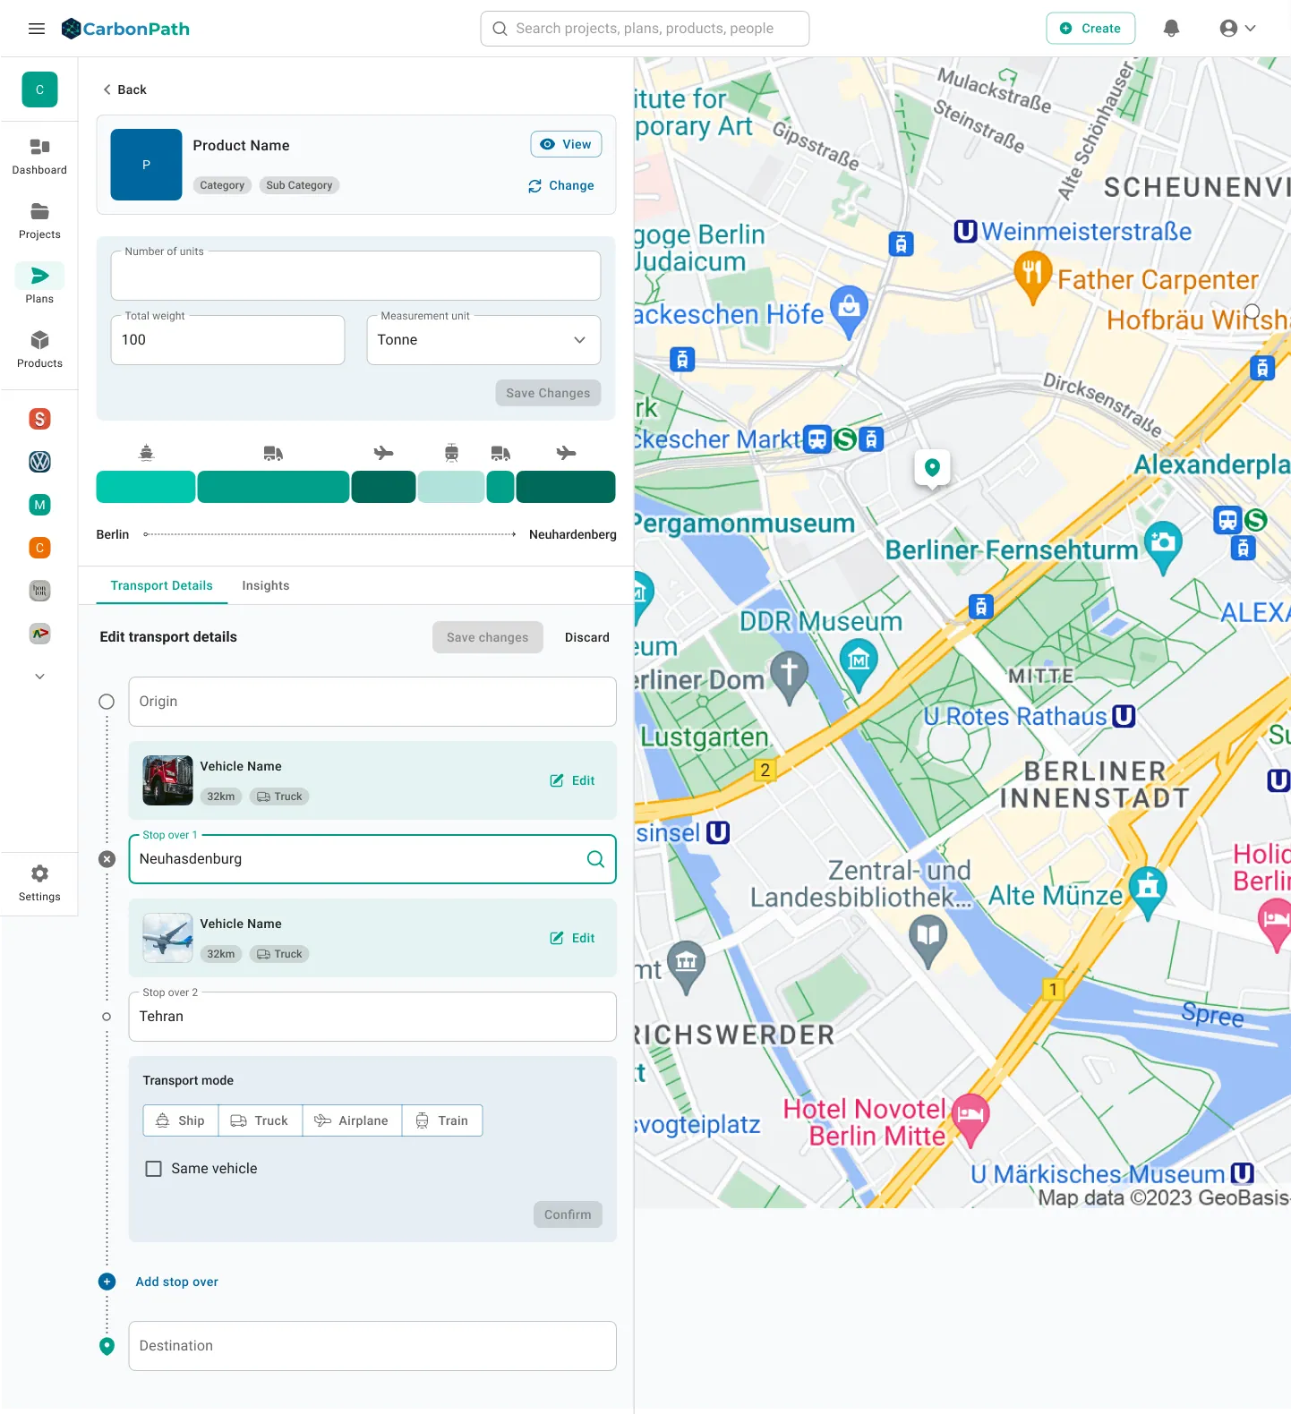Go Back to previous page
This screenshot has width=1291, height=1414.
124,89
